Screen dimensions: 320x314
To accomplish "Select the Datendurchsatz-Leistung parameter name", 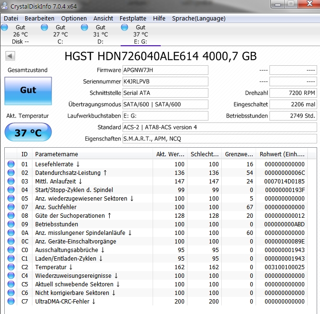I will tap(71, 172).
